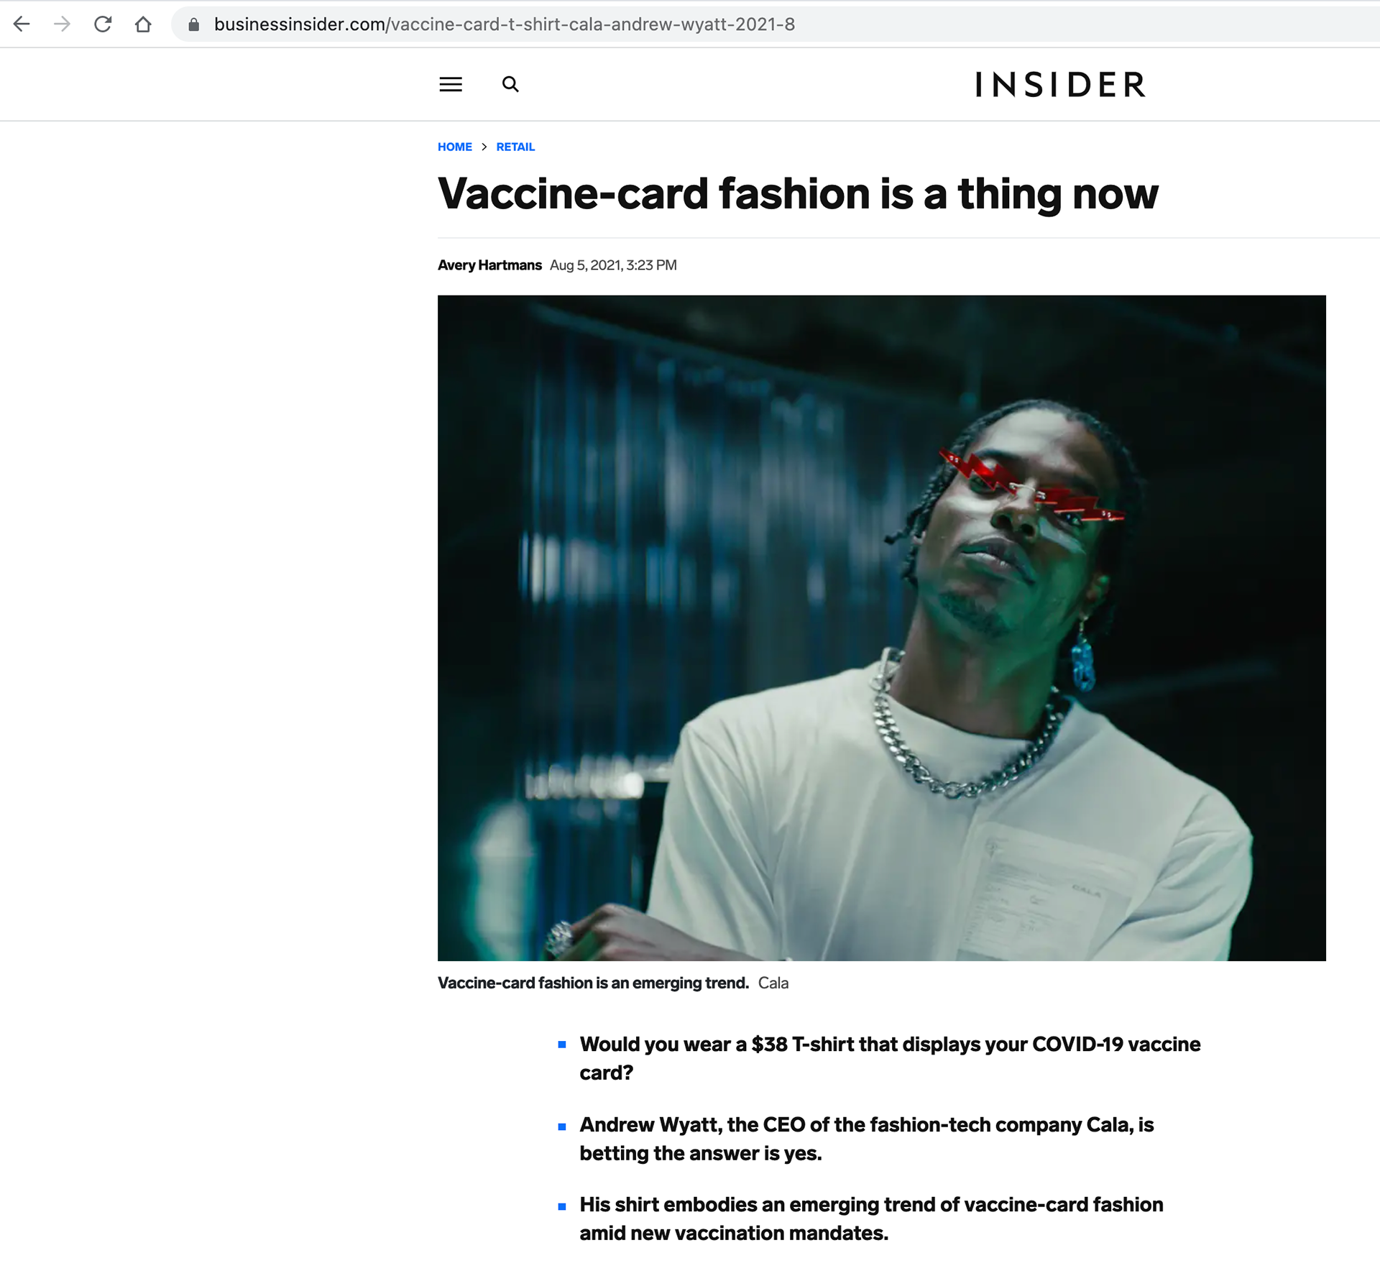Open the hamburger navigation menu
This screenshot has width=1380, height=1271.
(451, 85)
